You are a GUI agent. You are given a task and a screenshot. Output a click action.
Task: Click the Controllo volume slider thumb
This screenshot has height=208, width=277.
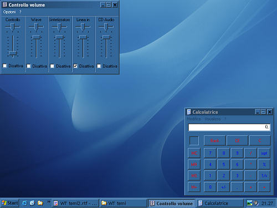pyautogui.click(x=13, y=53)
